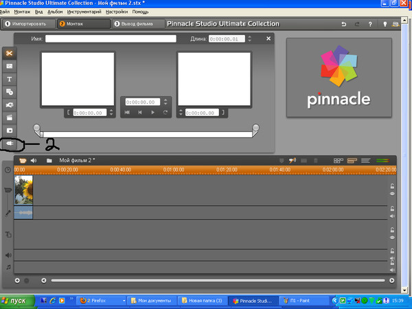This screenshot has width=412, height=309.
Task: Mute the music track speaker
Action: 392,270
